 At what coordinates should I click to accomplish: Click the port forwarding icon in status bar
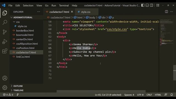[18, 95]
